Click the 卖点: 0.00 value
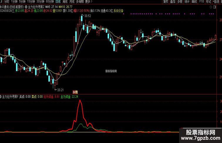 37,97
